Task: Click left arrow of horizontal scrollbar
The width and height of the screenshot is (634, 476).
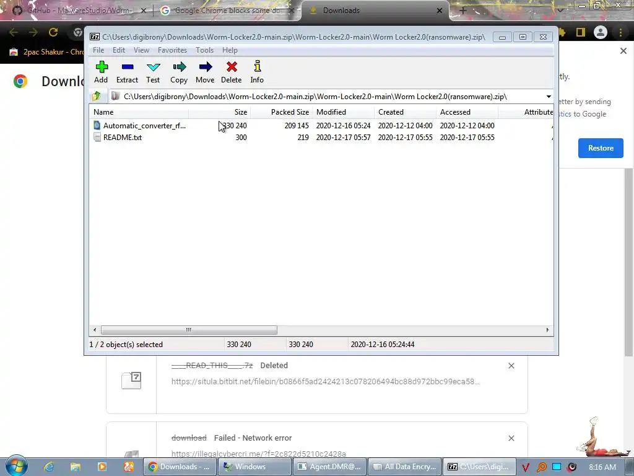Action: [95, 330]
